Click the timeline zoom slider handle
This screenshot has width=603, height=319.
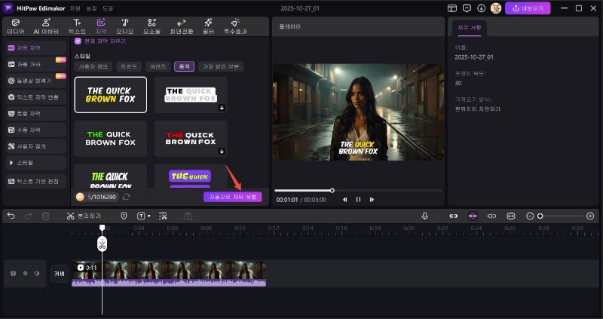tap(540, 216)
